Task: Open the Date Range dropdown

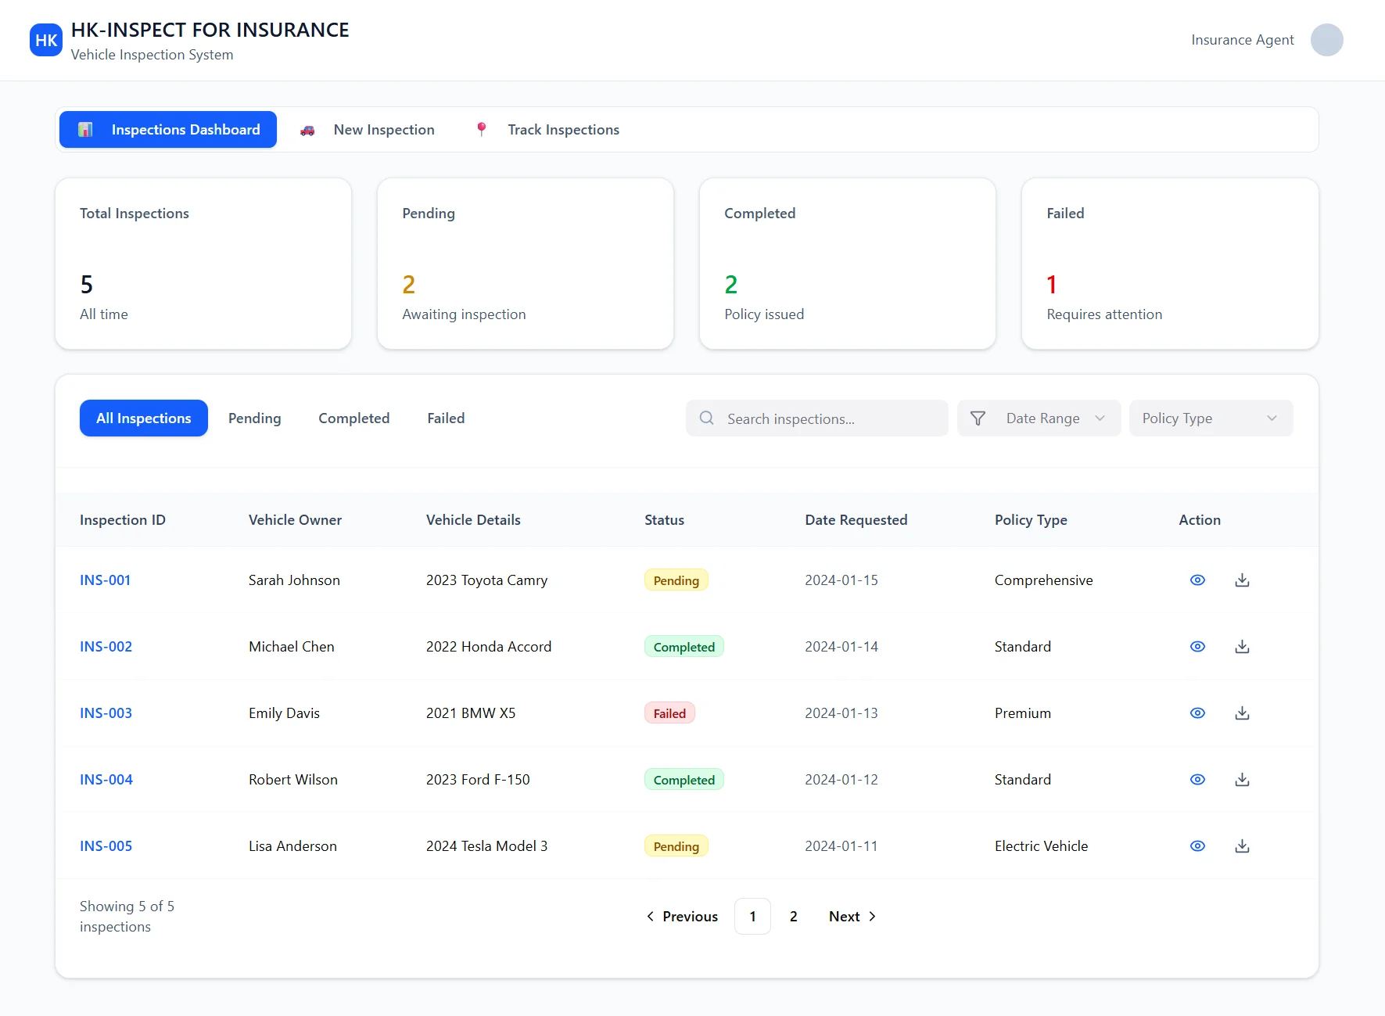Action: point(1039,418)
